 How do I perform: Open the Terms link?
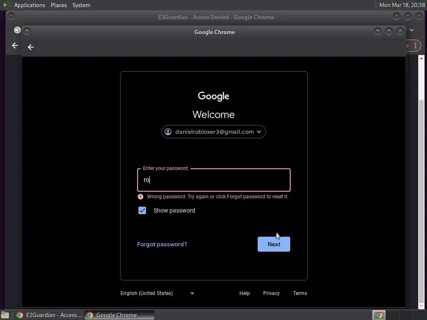tap(300, 293)
